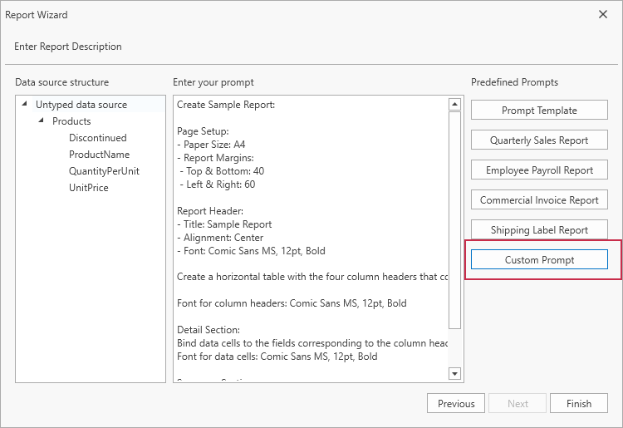Select the Products table node
This screenshot has width=623, height=428.
[71, 121]
